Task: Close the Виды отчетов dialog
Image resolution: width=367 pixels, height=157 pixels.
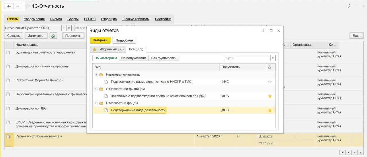Action: (x=278, y=31)
